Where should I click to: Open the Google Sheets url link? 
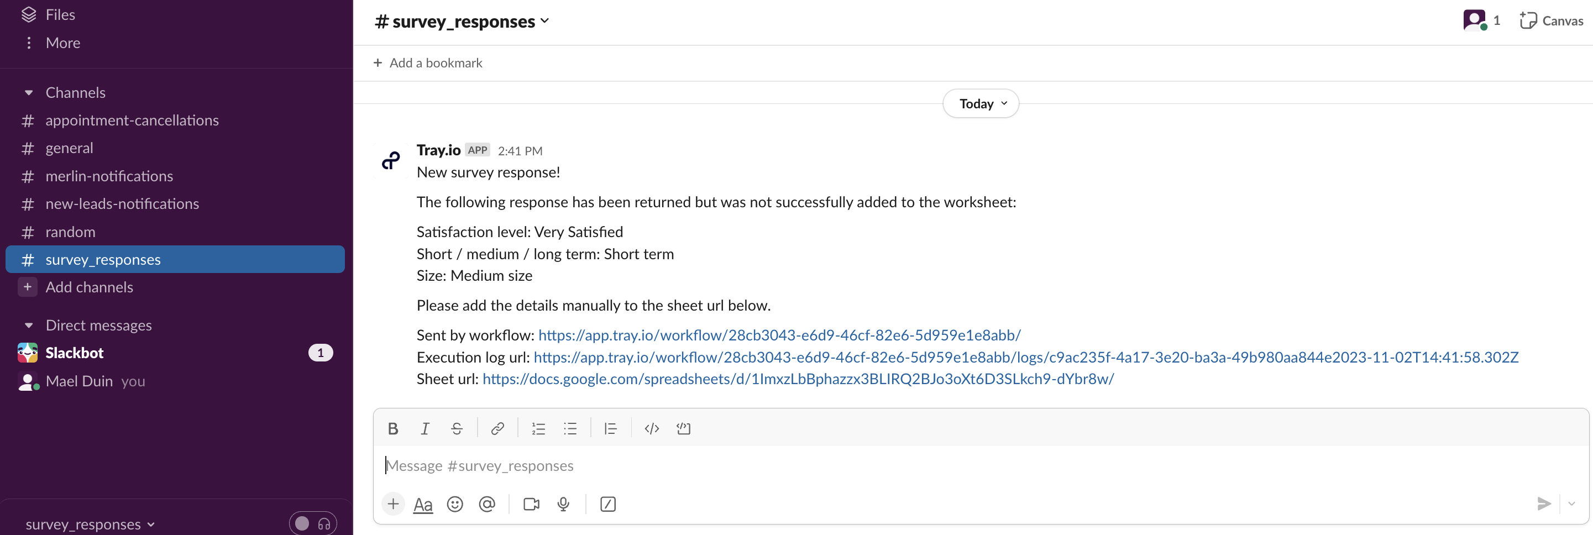[x=798, y=379]
